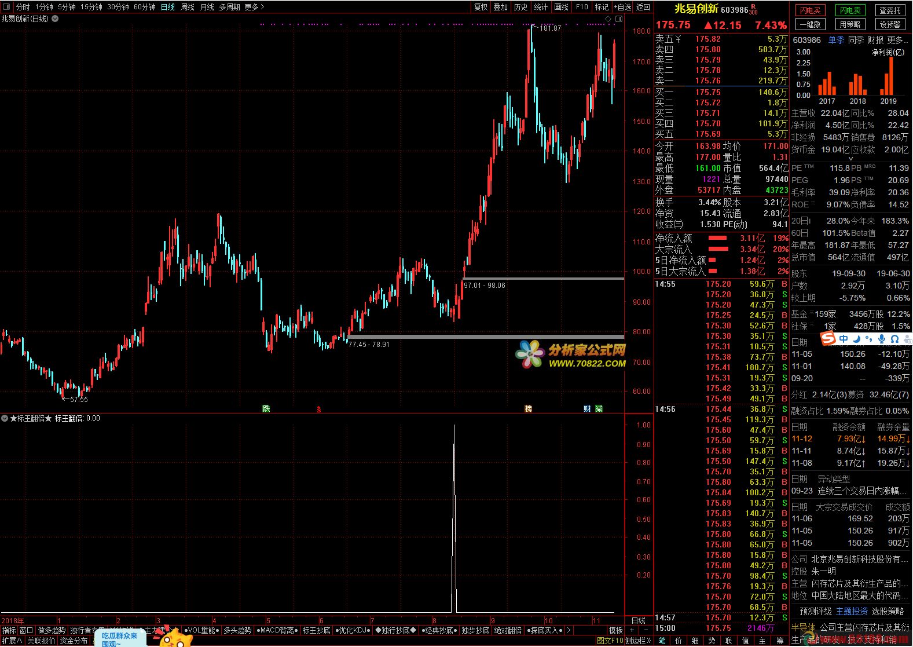Screen dimensions: 913x647
Task: Click 复权 price adjustment toolbar item
Action: tap(481, 7)
